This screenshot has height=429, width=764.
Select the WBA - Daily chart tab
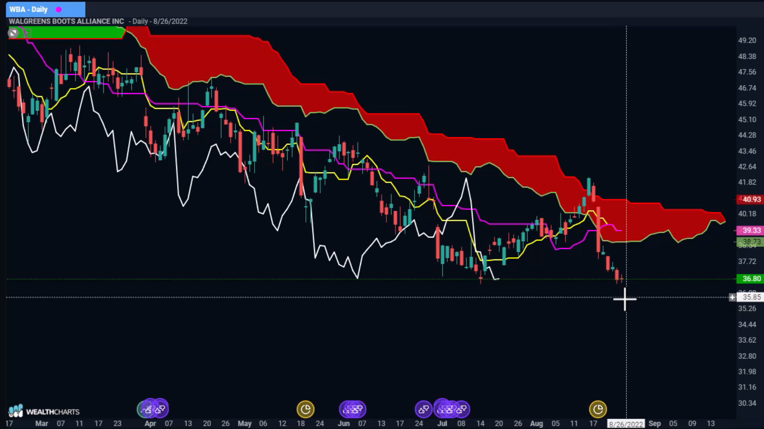(x=45, y=9)
